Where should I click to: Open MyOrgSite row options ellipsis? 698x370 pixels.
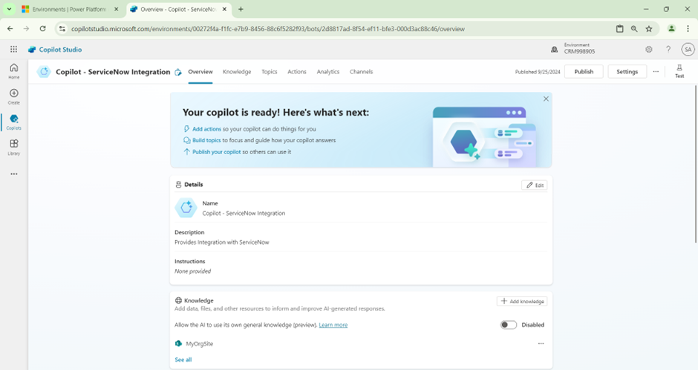[541, 344]
